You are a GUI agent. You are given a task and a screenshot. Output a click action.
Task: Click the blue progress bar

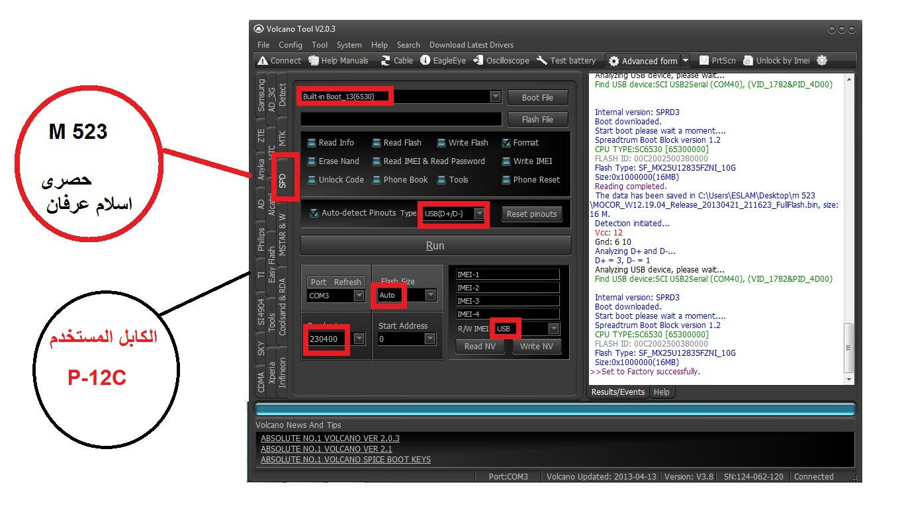pyautogui.click(x=555, y=409)
